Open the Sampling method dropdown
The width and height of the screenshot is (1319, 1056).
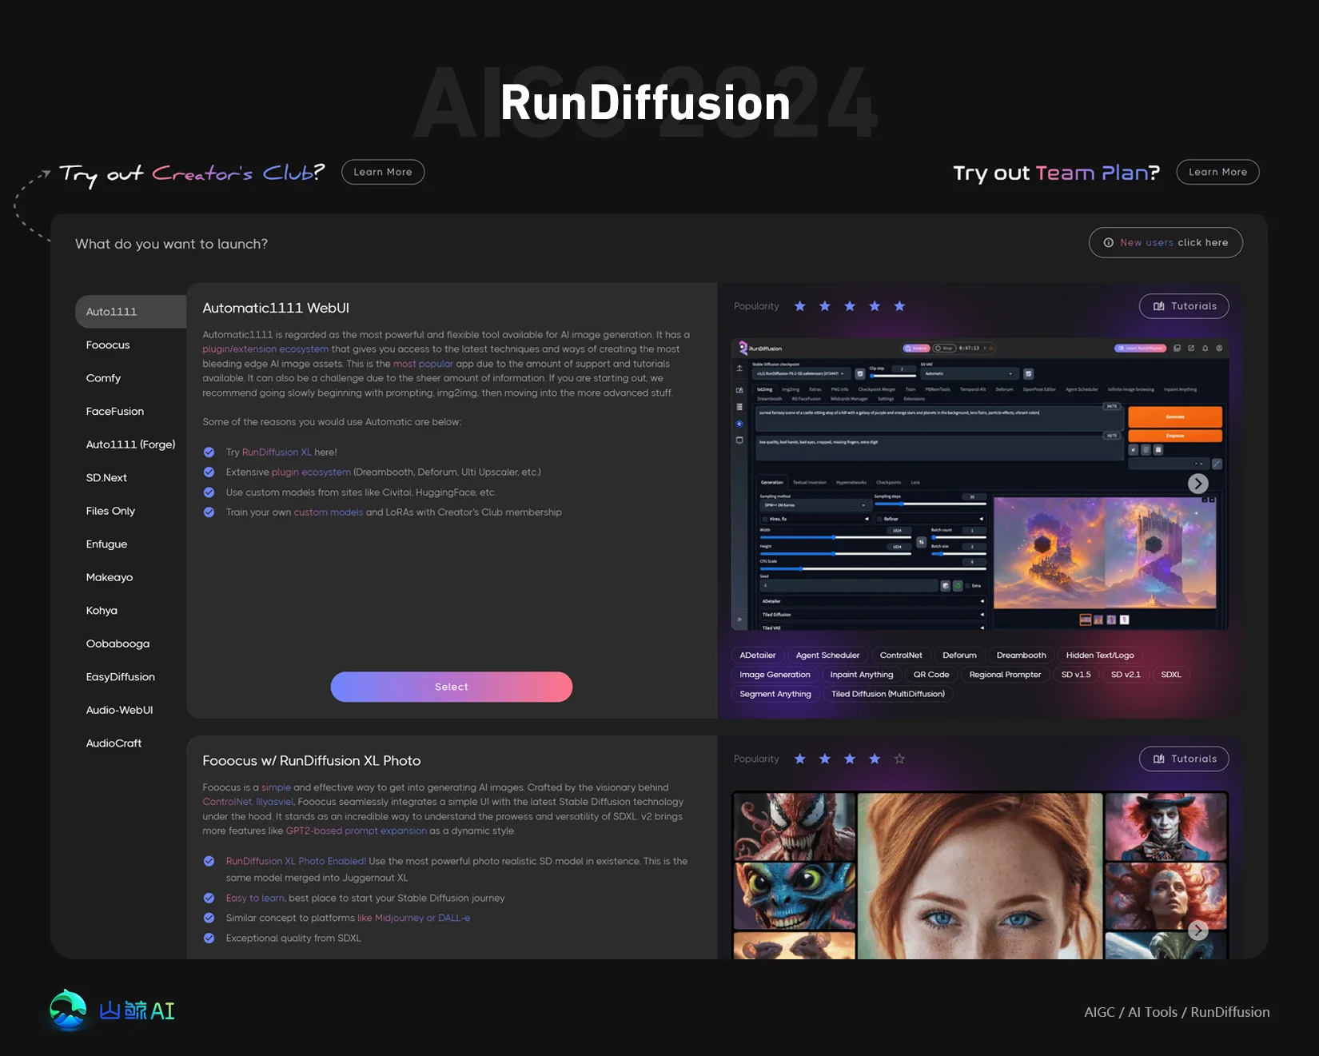[x=815, y=505]
